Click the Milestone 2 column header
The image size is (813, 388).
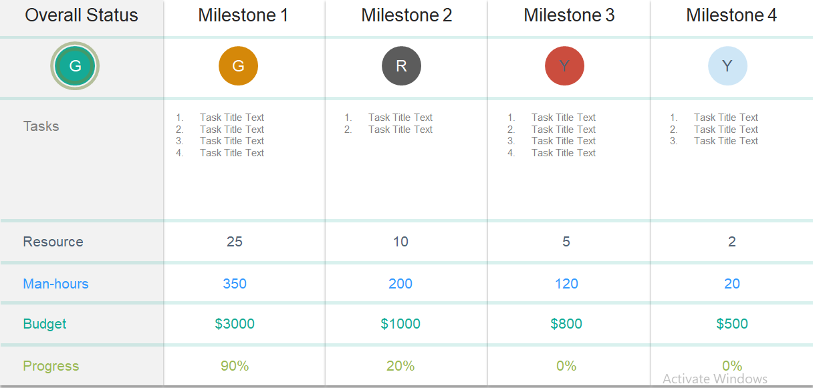point(406,15)
